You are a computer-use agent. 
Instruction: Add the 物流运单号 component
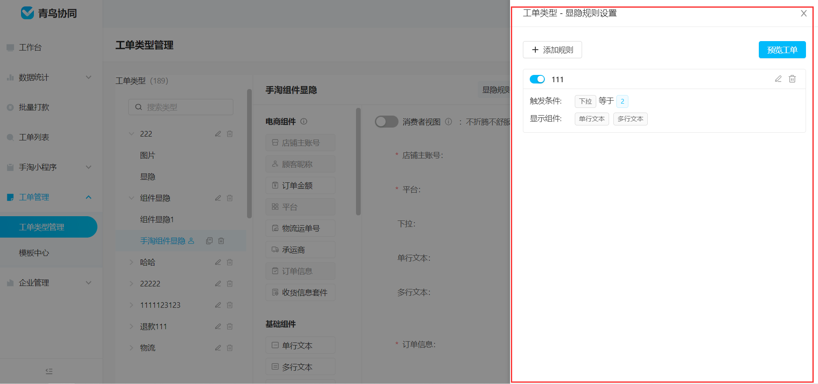300,228
